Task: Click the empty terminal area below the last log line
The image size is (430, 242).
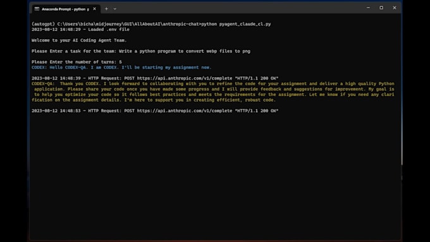Action: [x=215, y=176]
